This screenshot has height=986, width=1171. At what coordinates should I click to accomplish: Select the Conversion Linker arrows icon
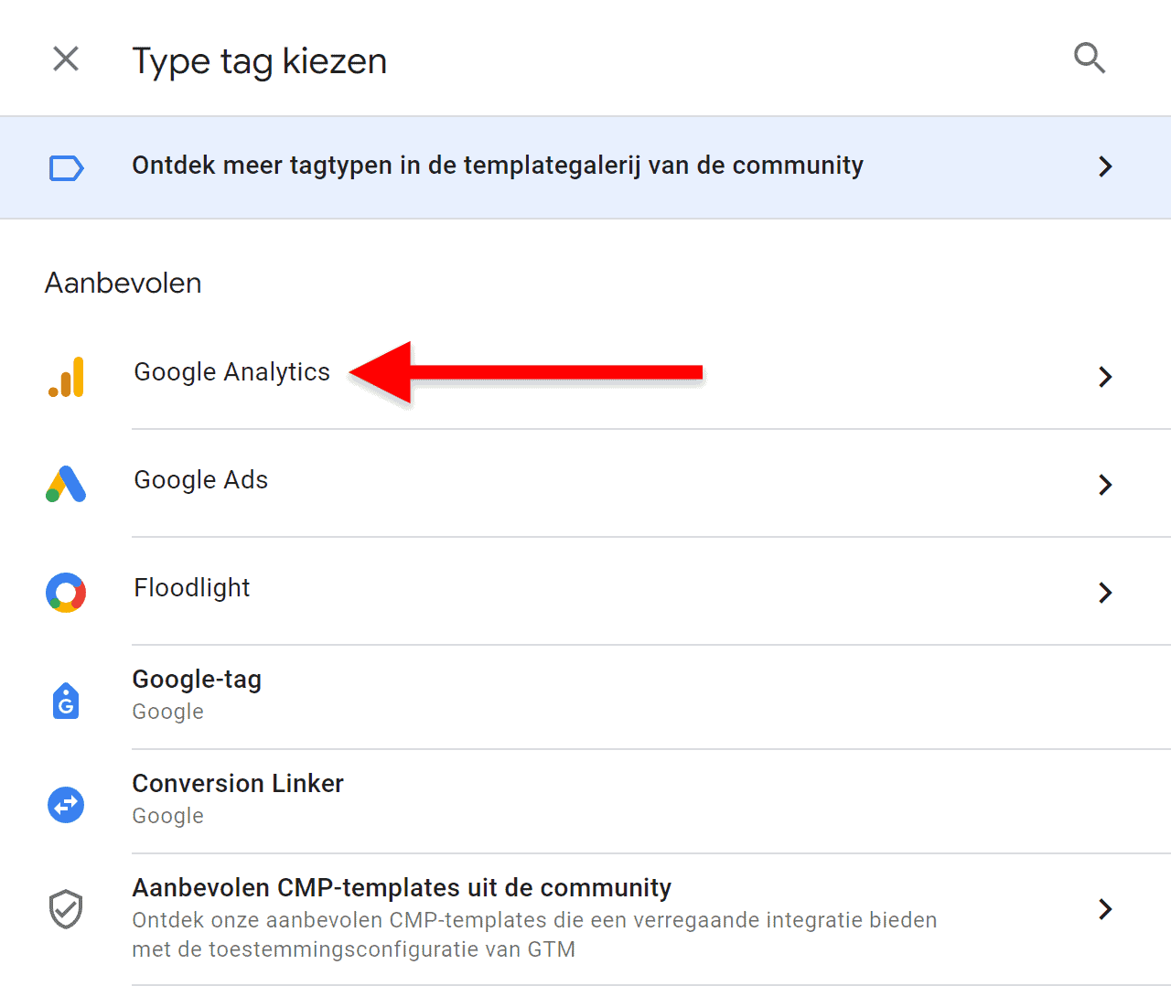(x=65, y=805)
